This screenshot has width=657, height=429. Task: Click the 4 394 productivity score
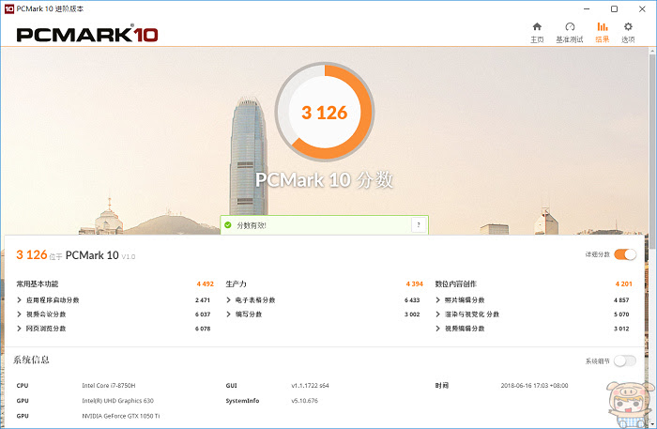[415, 284]
